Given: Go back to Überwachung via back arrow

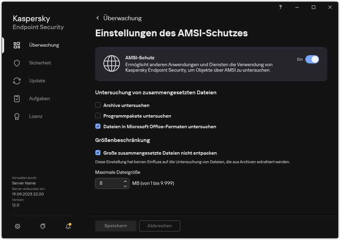Looking at the screenshot, I should 98,18.
